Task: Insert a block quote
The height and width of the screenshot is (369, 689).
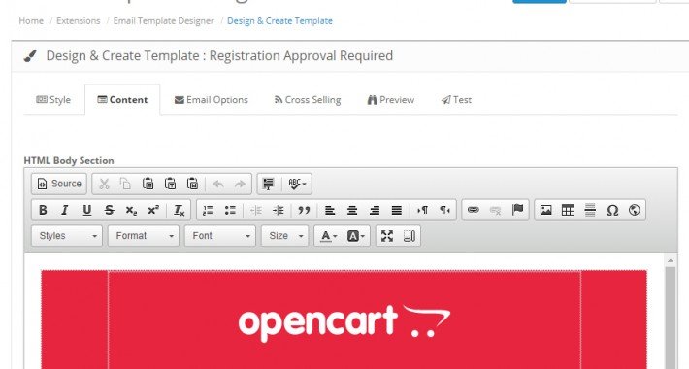Action: tap(304, 210)
